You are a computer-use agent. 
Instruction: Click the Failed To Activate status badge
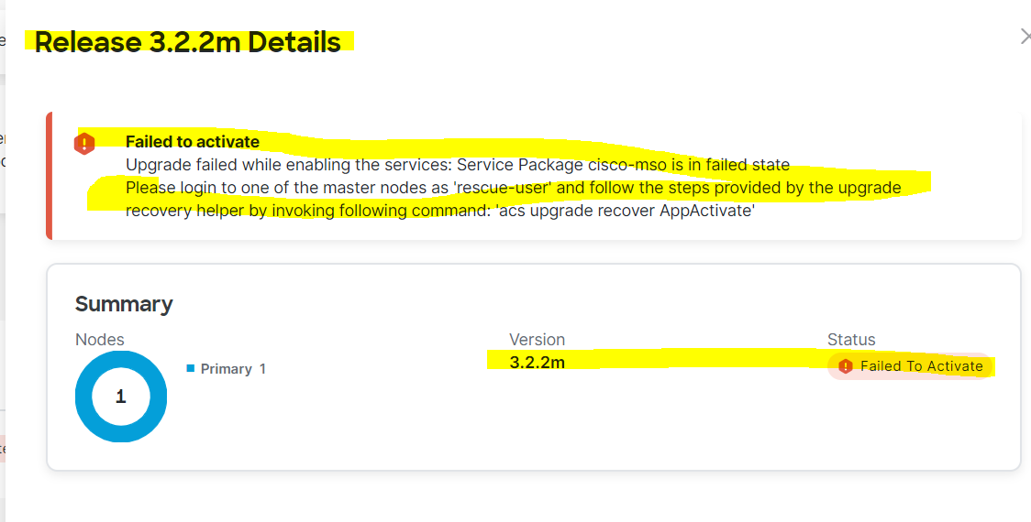911,366
